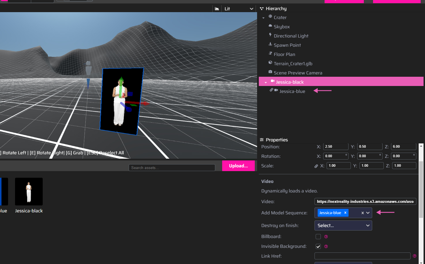Open the Link Href help icon
This screenshot has height=264, width=425.
point(415,256)
